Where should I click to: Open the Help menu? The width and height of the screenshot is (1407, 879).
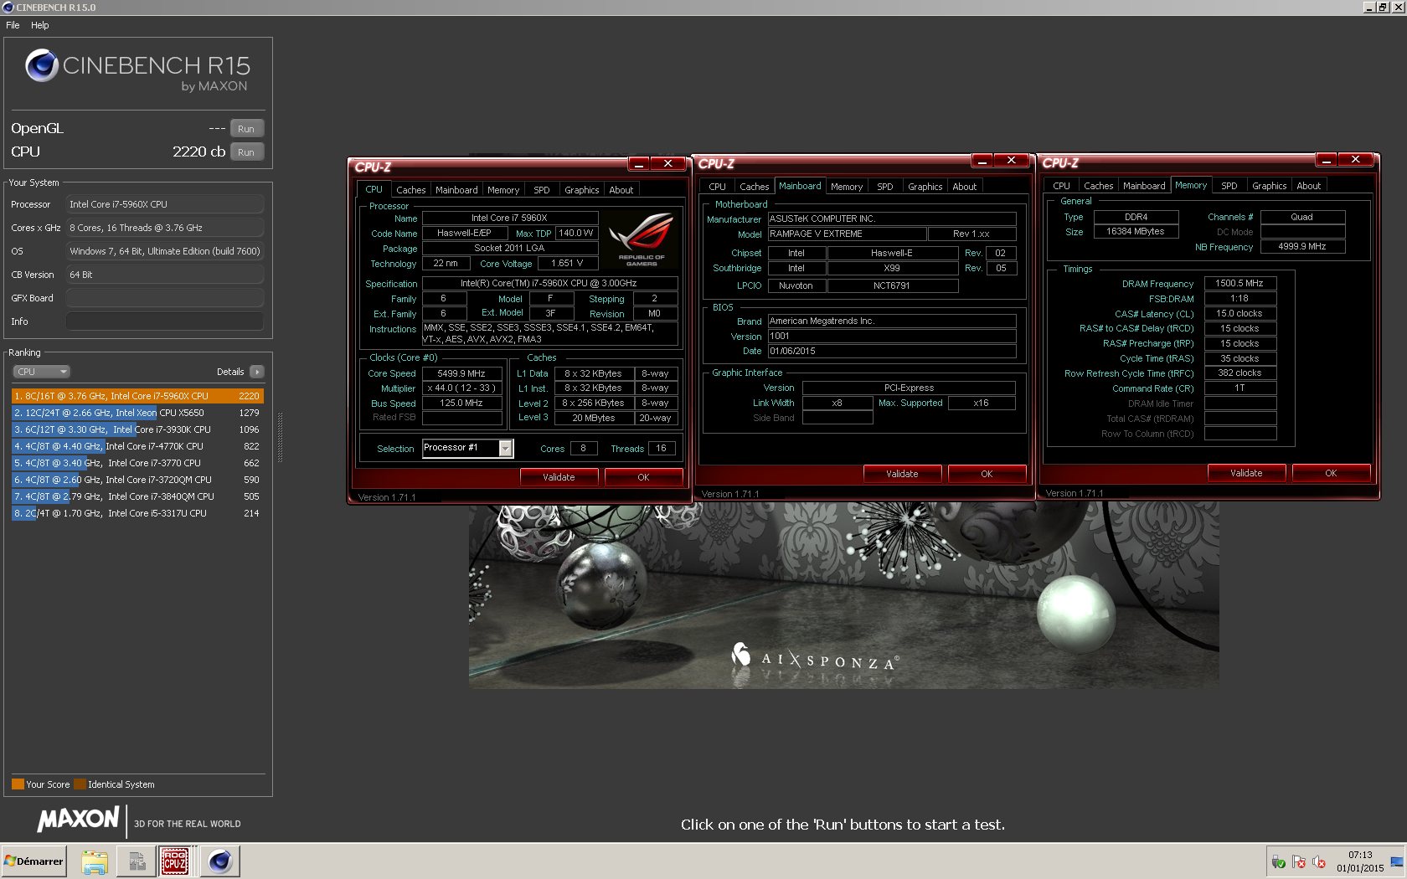[x=40, y=25]
